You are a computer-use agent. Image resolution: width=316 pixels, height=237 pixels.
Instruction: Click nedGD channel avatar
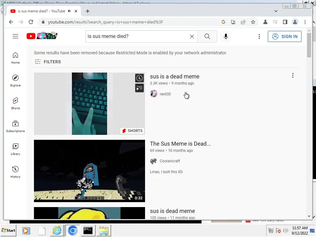[154, 94]
